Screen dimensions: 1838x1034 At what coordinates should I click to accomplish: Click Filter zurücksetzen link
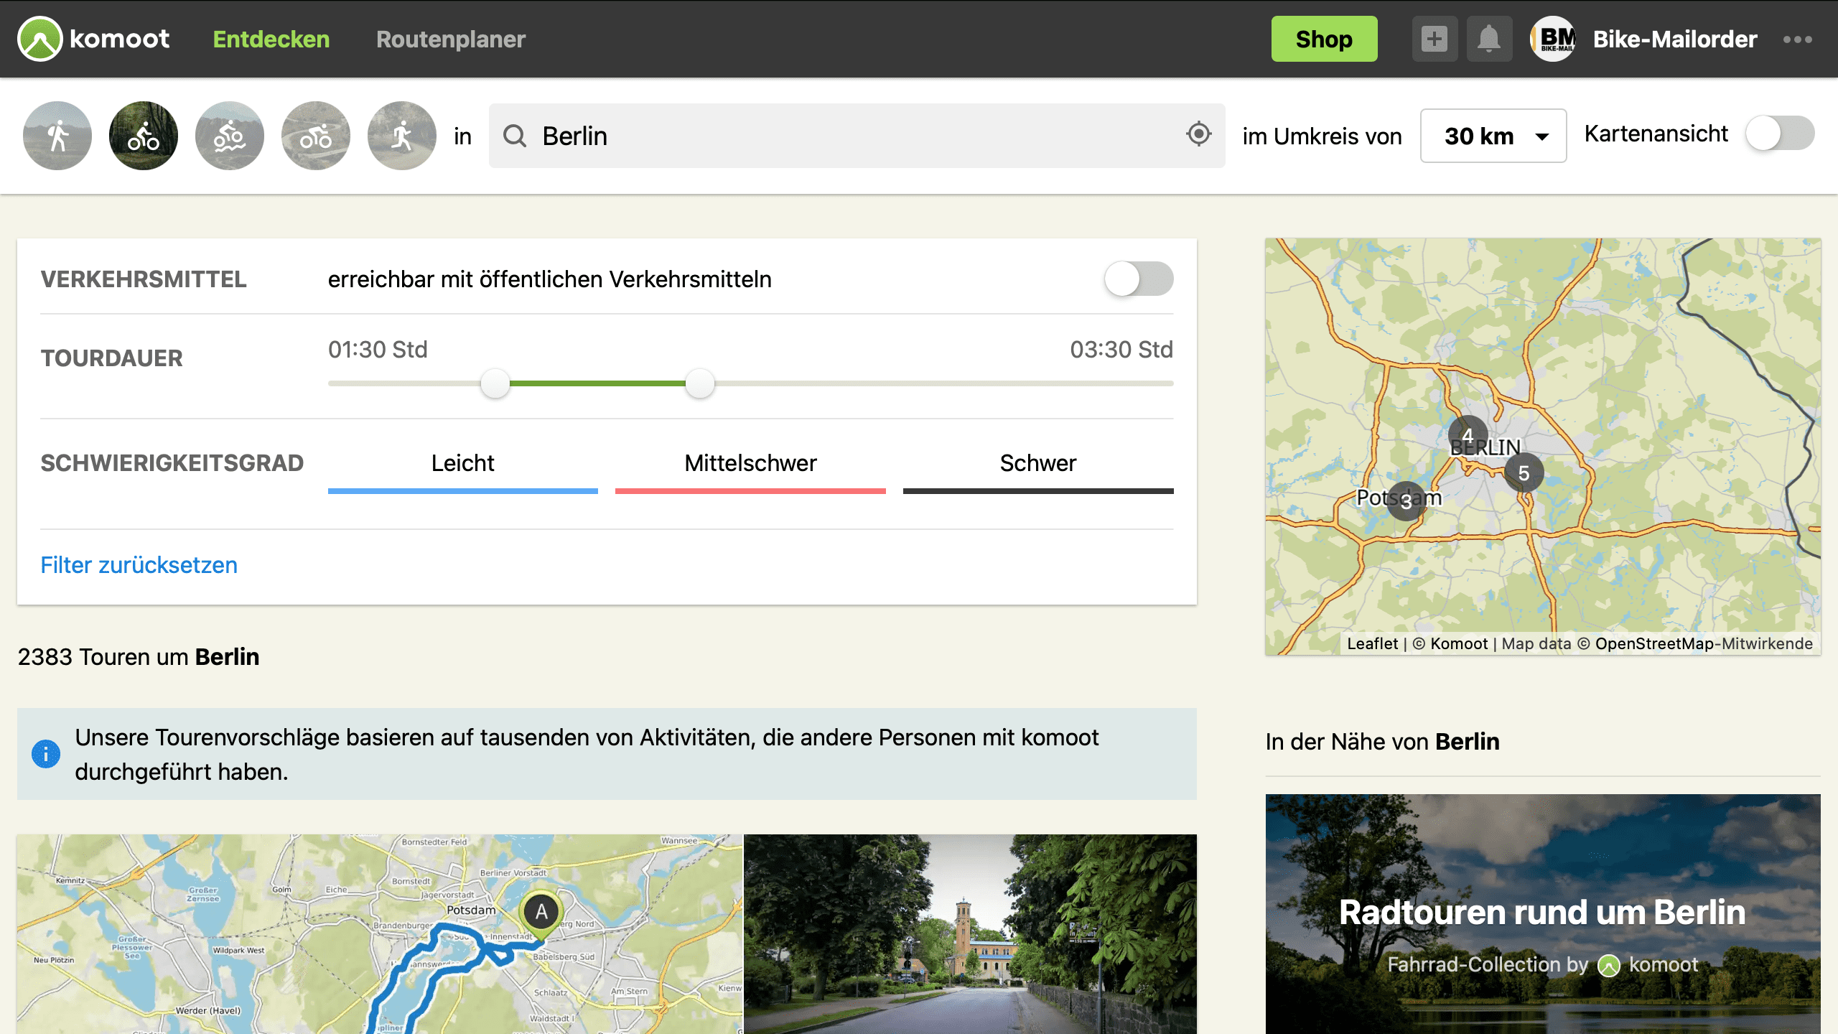tap(139, 565)
